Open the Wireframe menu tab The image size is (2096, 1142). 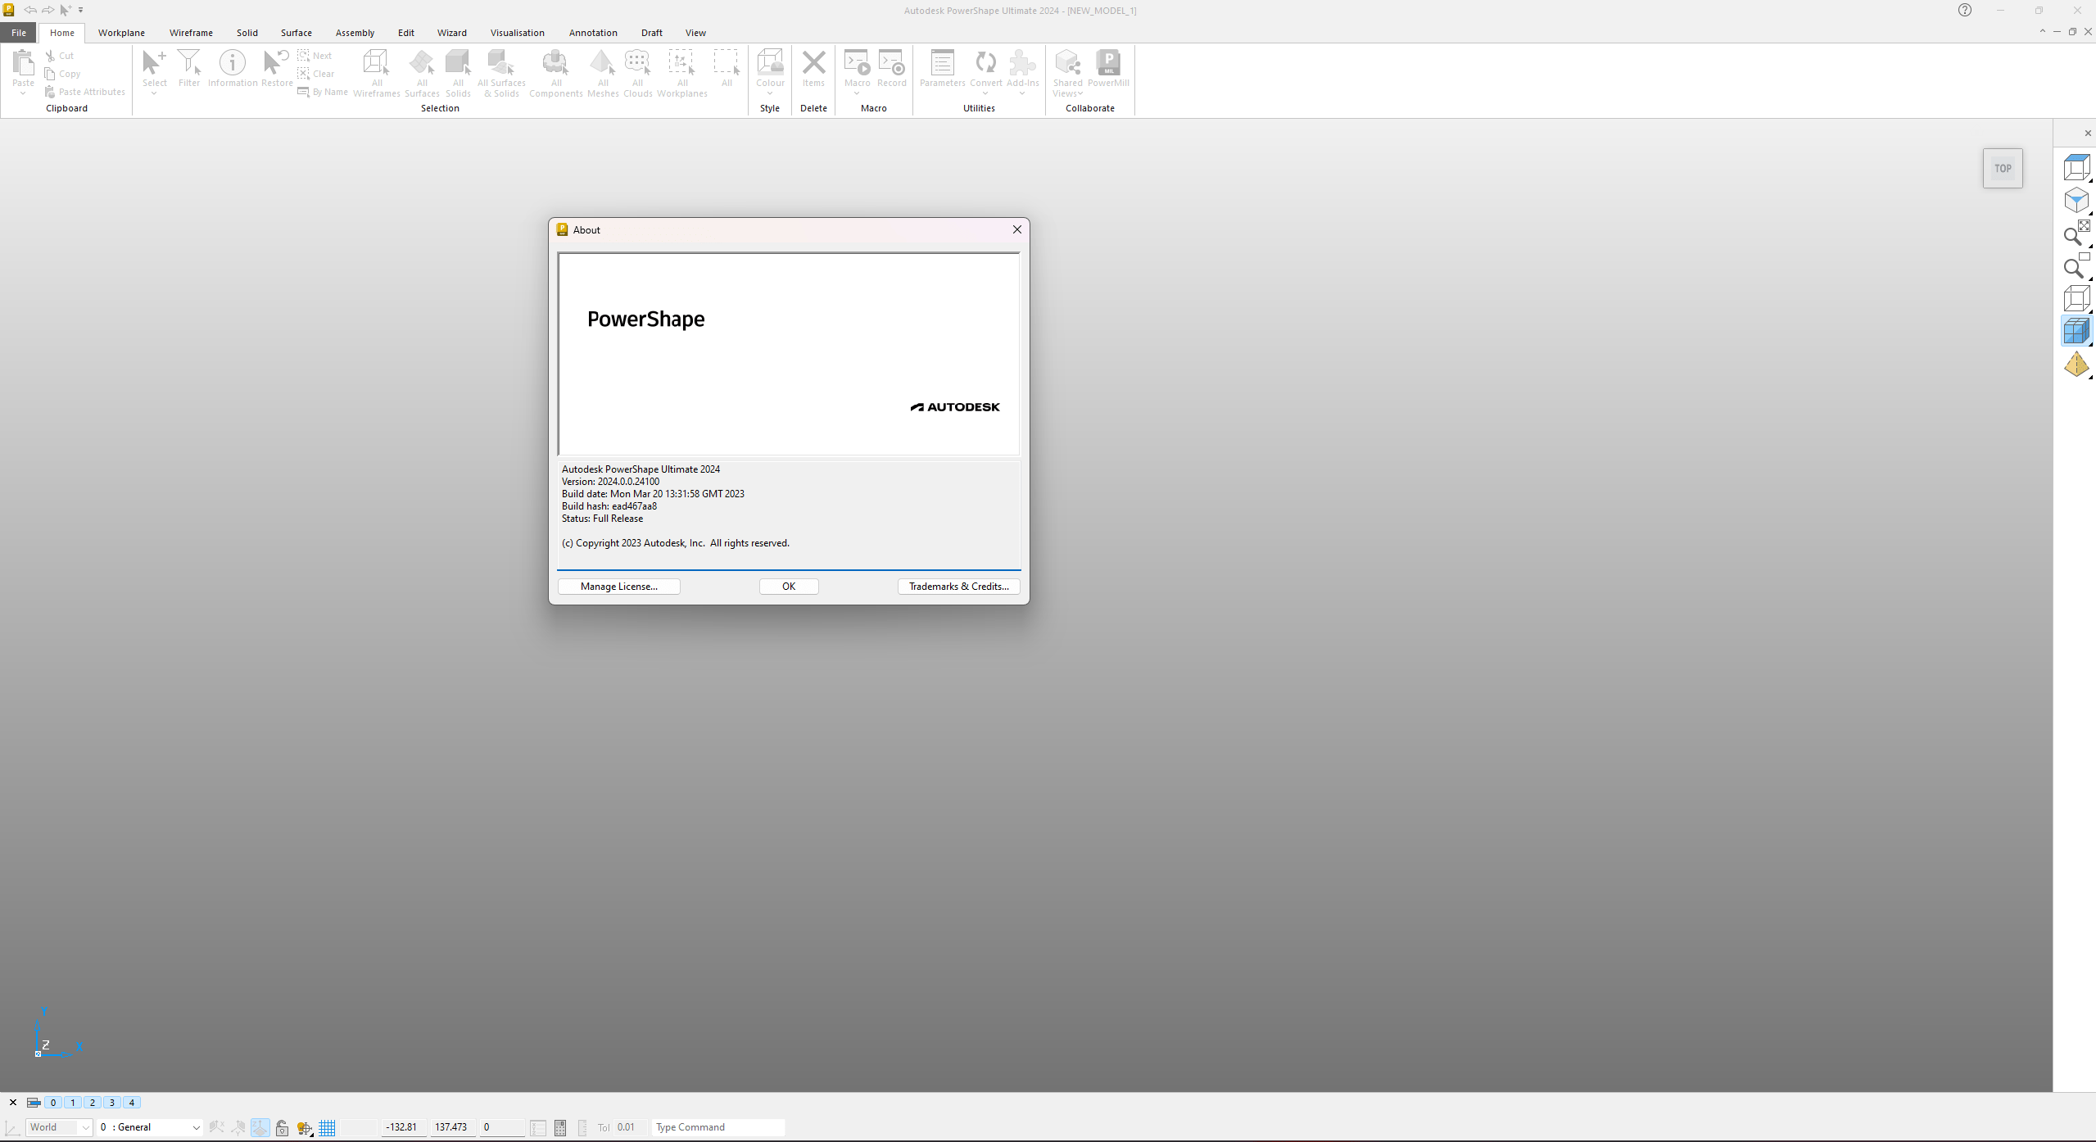click(190, 32)
